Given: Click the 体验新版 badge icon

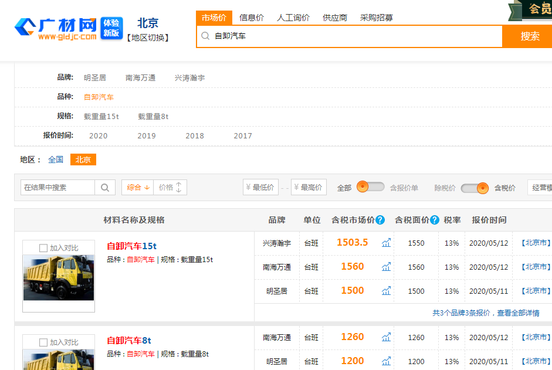Looking at the screenshot, I should click(x=111, y=28).
